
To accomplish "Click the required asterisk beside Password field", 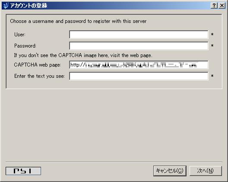I will click(x=212, y=46).
